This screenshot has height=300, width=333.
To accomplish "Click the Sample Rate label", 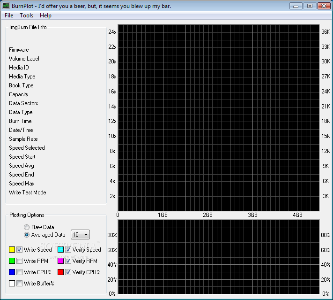I will (23, 139).
